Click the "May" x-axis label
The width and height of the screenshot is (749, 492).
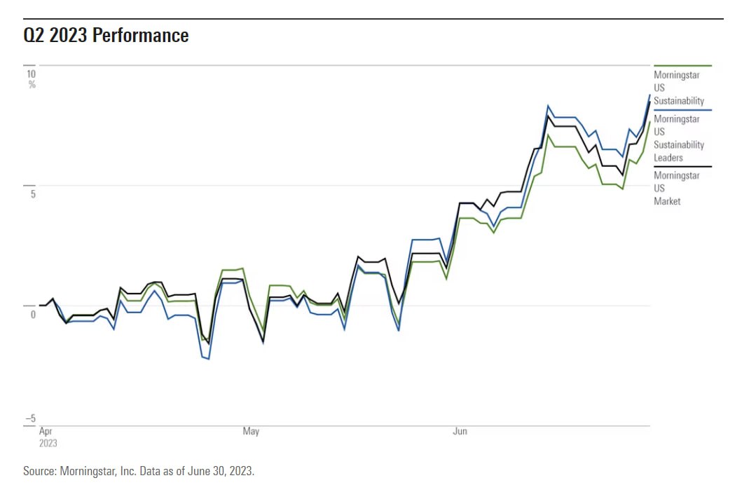pyautogui.click(x=251, y=432)
